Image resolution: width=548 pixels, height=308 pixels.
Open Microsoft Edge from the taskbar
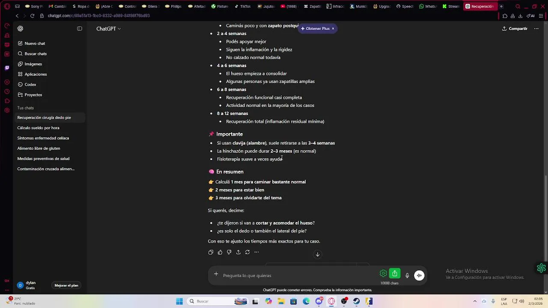(x=306, y=301)
